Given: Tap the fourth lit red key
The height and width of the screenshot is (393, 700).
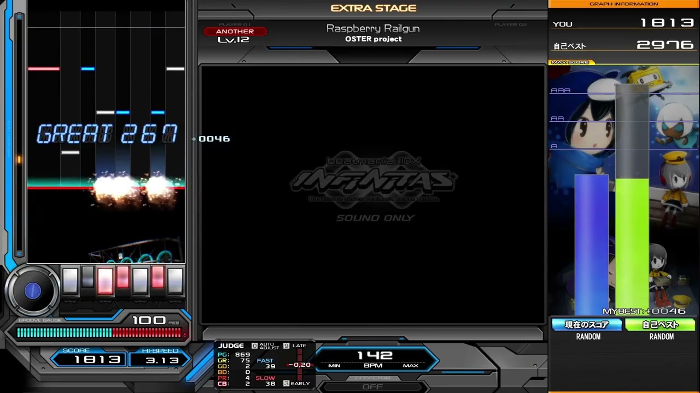Looking at the screenshot, I should tap(122, 277).
